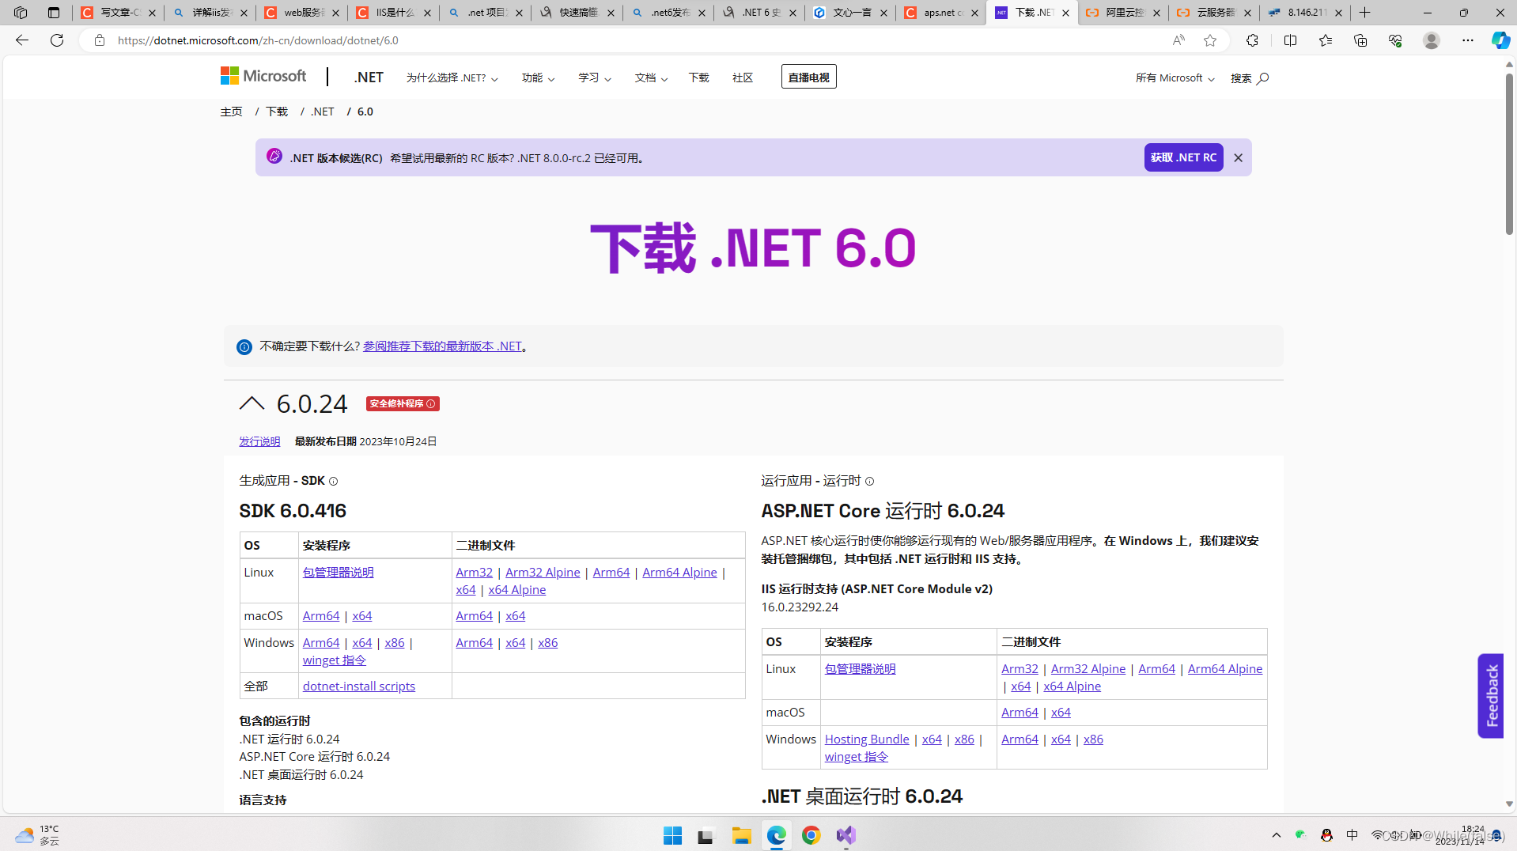1517x851 pixels.
Task: Click the 获取 .NET RC button
Action: click(1183, 157)
